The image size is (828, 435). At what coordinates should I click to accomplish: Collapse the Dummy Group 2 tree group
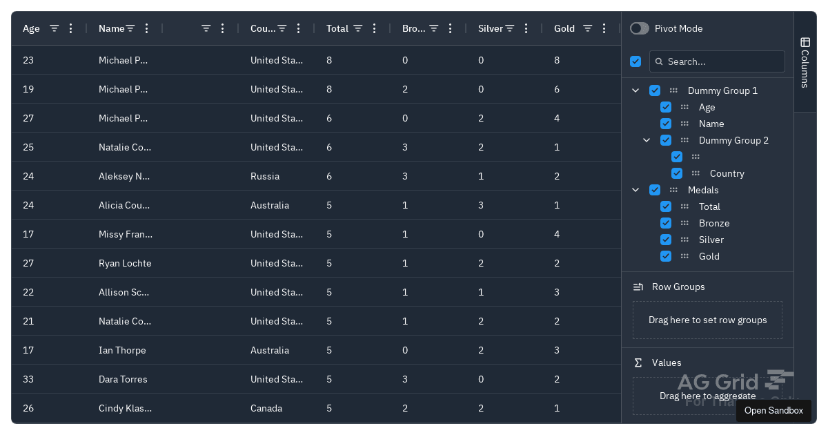point(647,140)
